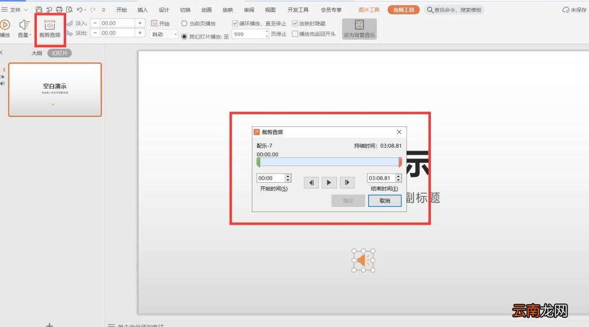The image size is (589, 327).
Task: Switch to the 设计 ribbon tab
Action: coord(164,10)
